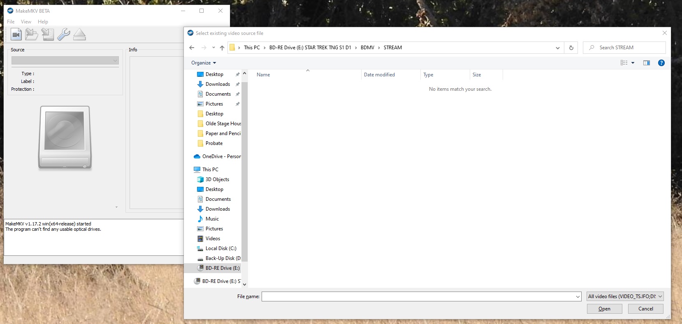This screenshot has height=324, width=682.
Task: Go back in file dialog
Action: (192, 48)
